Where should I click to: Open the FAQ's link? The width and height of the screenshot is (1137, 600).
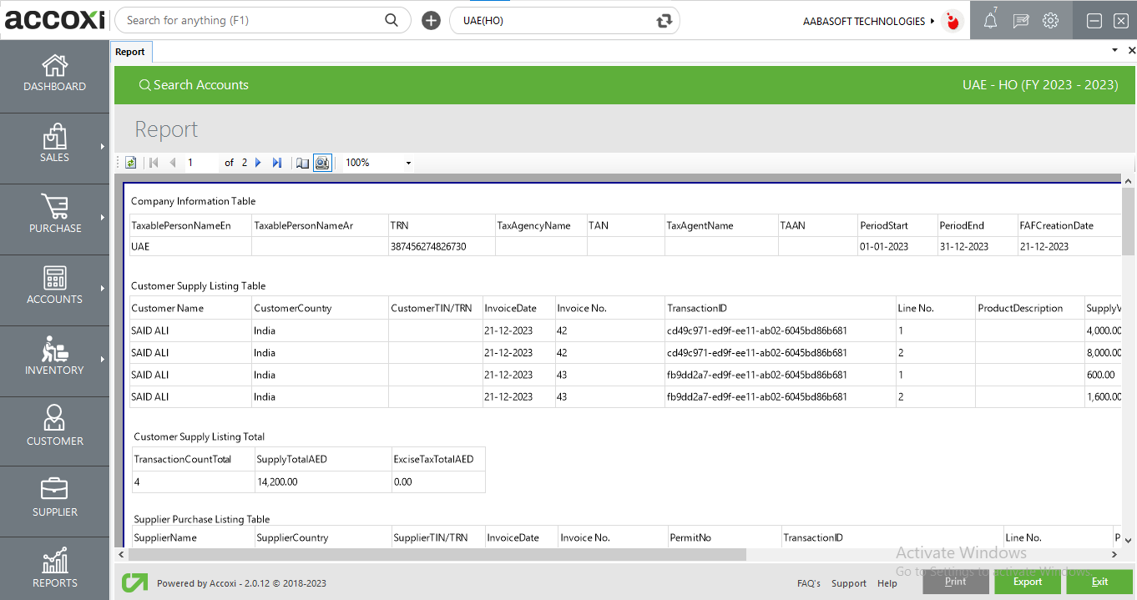tap(808, 583)
